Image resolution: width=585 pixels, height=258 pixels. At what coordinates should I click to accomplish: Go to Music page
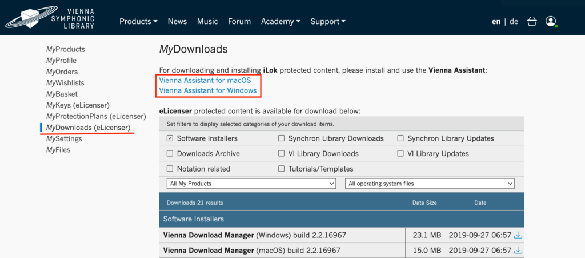pos(207,22)
